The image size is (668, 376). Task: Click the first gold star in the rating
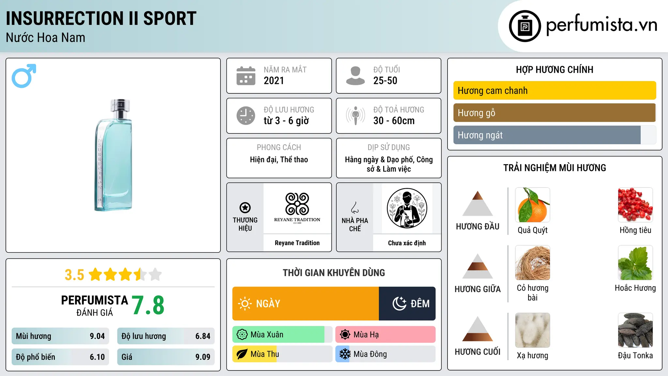96,274
